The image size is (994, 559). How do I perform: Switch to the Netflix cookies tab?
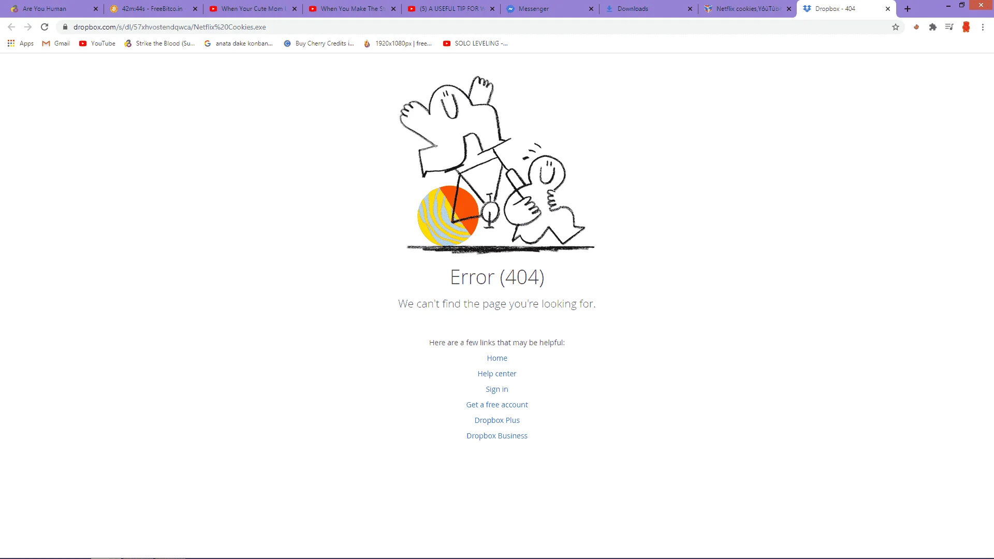tap(748, 9)
